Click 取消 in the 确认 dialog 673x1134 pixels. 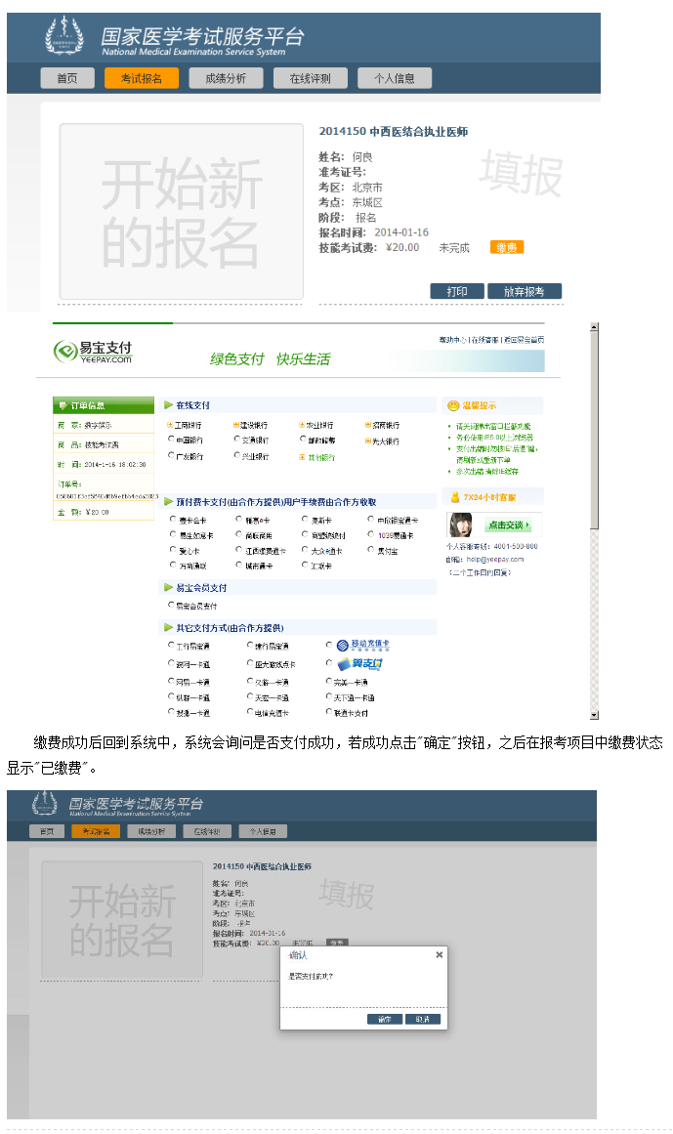point(423,1019)
